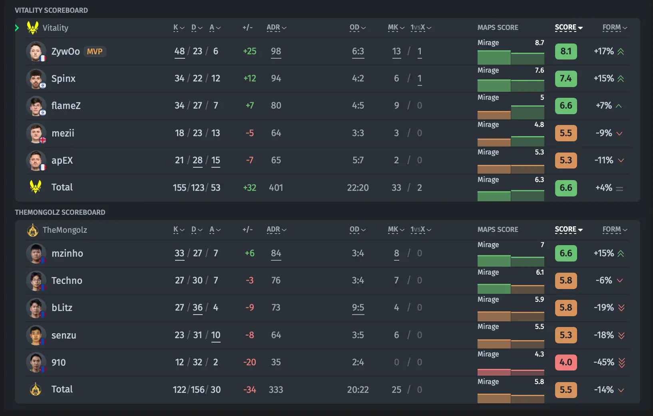Click apEX's down form arrow icon

pos(621,160)
